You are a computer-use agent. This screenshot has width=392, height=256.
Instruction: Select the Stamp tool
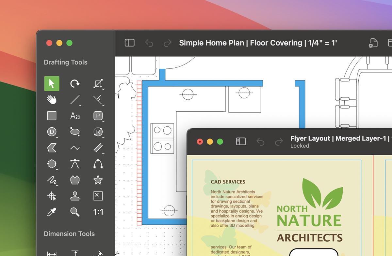pyautogui.click(x=75, y=196)
